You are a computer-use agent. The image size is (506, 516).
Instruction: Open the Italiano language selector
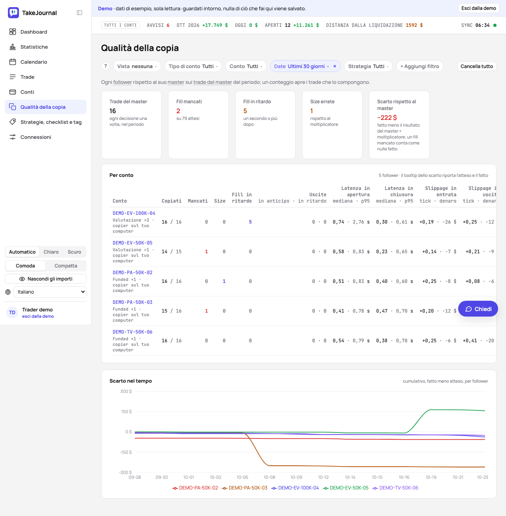(x=50, y=292)
